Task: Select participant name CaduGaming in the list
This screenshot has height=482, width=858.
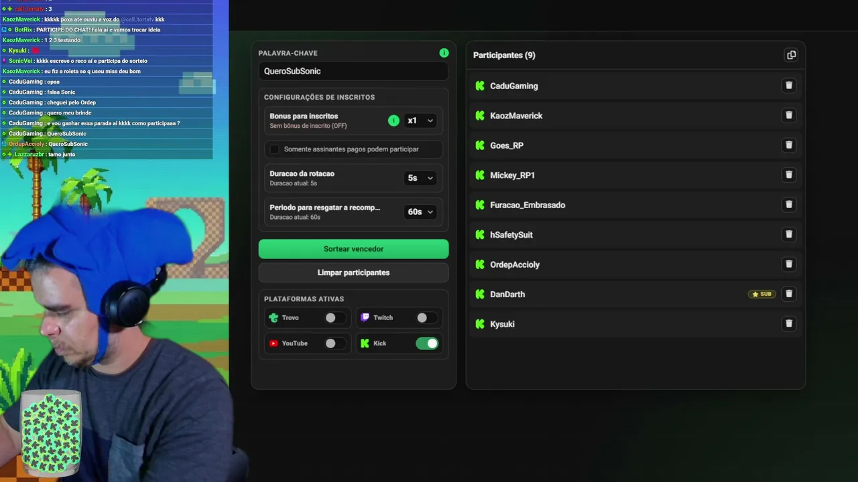Action: [x=514, y=86]
